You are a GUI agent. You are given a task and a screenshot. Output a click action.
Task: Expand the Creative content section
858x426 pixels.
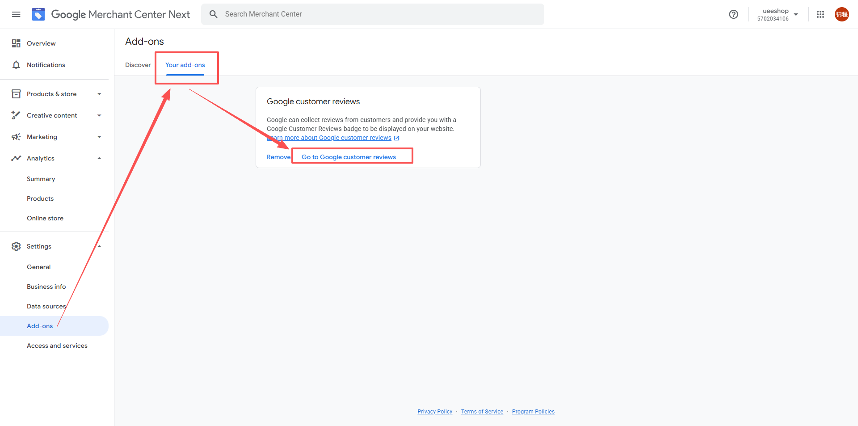pos(99,115)
